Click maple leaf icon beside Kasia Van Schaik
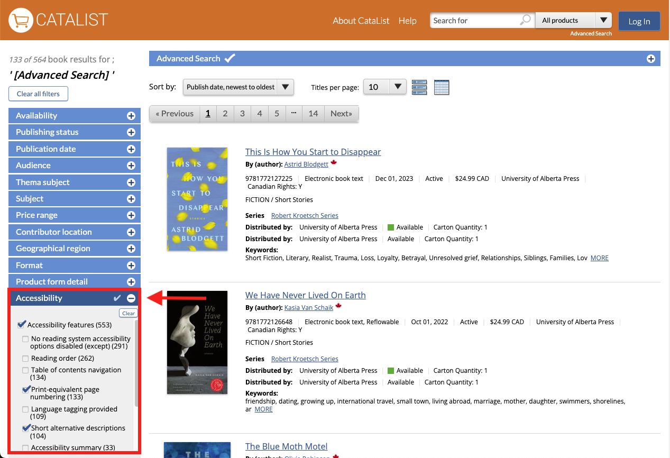The image size is (670, 458). [x=338, y=306]
